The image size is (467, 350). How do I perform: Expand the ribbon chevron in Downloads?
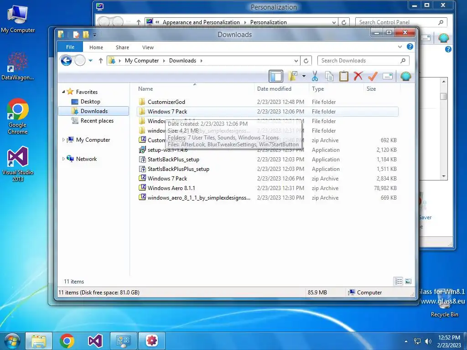click(400, 47)
